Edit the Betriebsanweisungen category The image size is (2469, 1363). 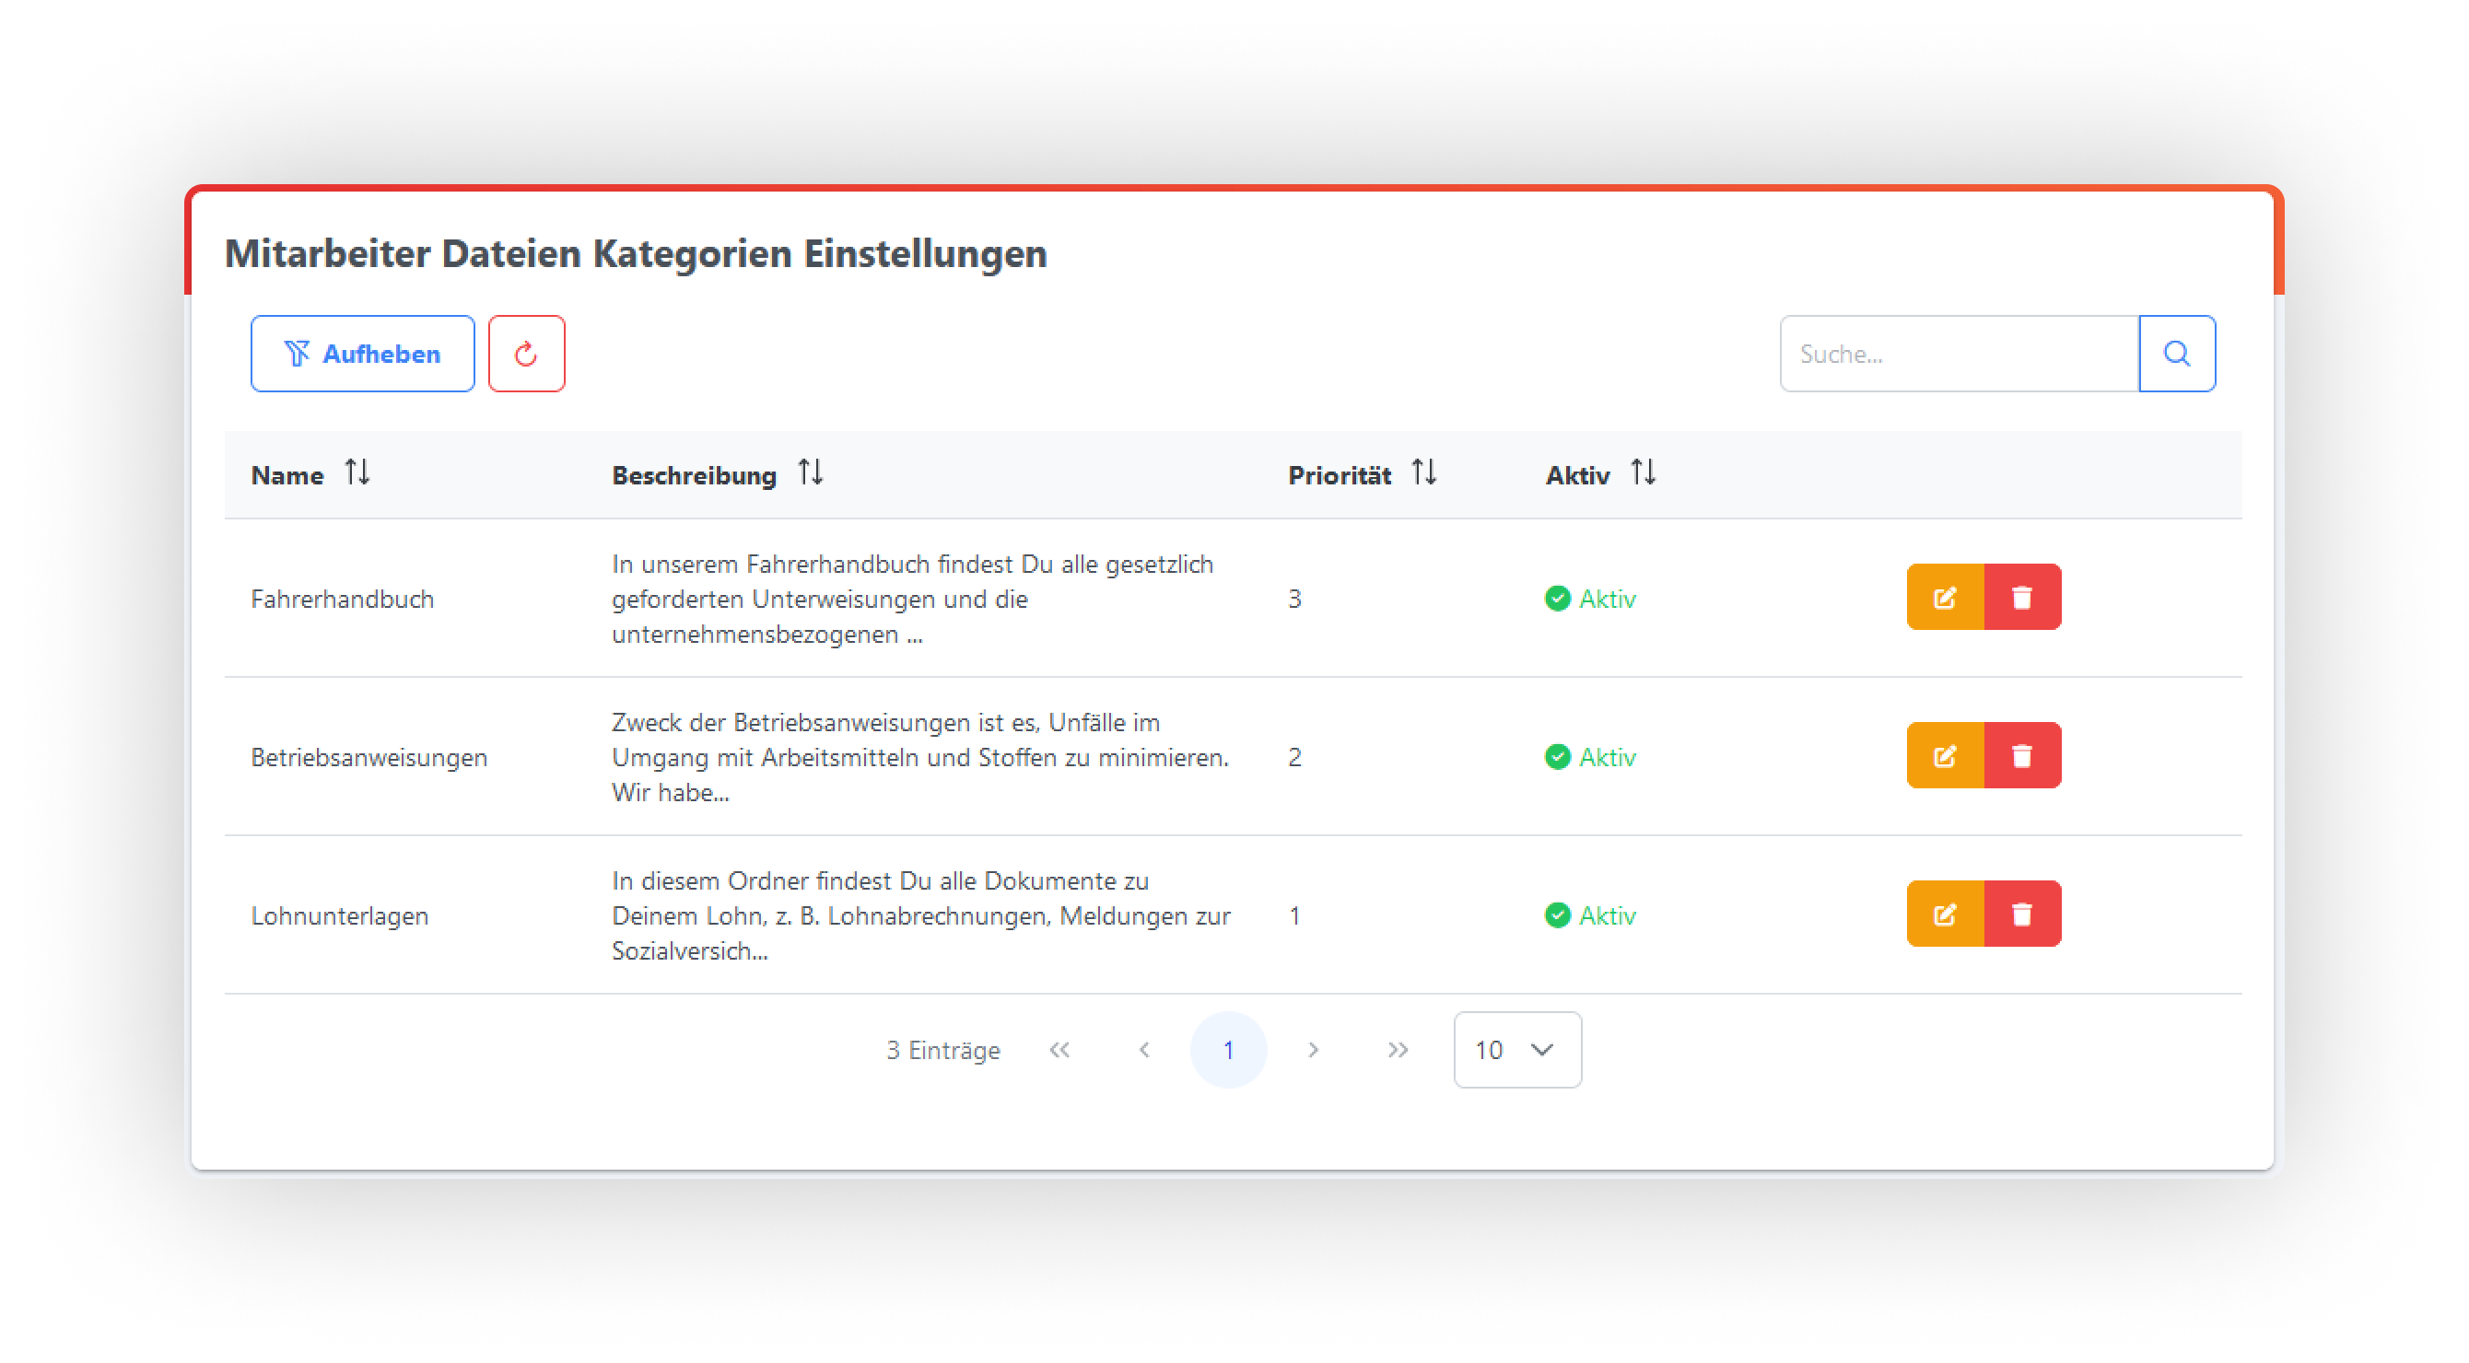coord(1945,756)
